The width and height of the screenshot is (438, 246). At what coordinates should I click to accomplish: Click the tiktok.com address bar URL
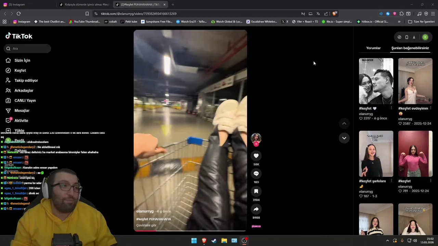pyautogui.click(x=139, y=14)
